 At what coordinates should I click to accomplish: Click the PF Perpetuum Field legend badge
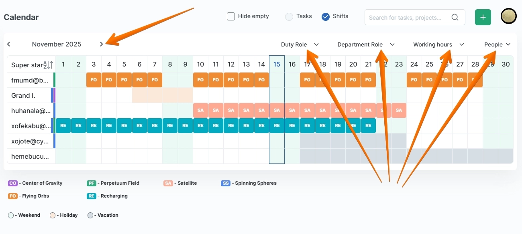(92, 183)
